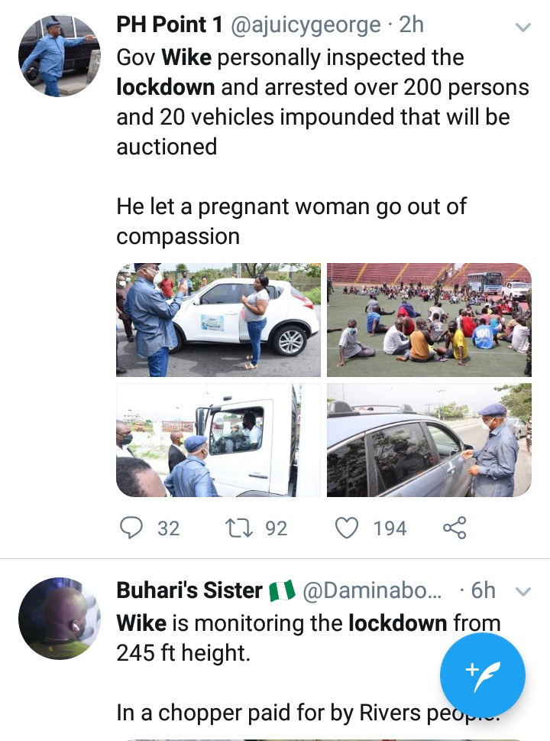Open tweet text about 245 ft height
The height and width of the screenshot is (741, 550).
tap(308, 637)
